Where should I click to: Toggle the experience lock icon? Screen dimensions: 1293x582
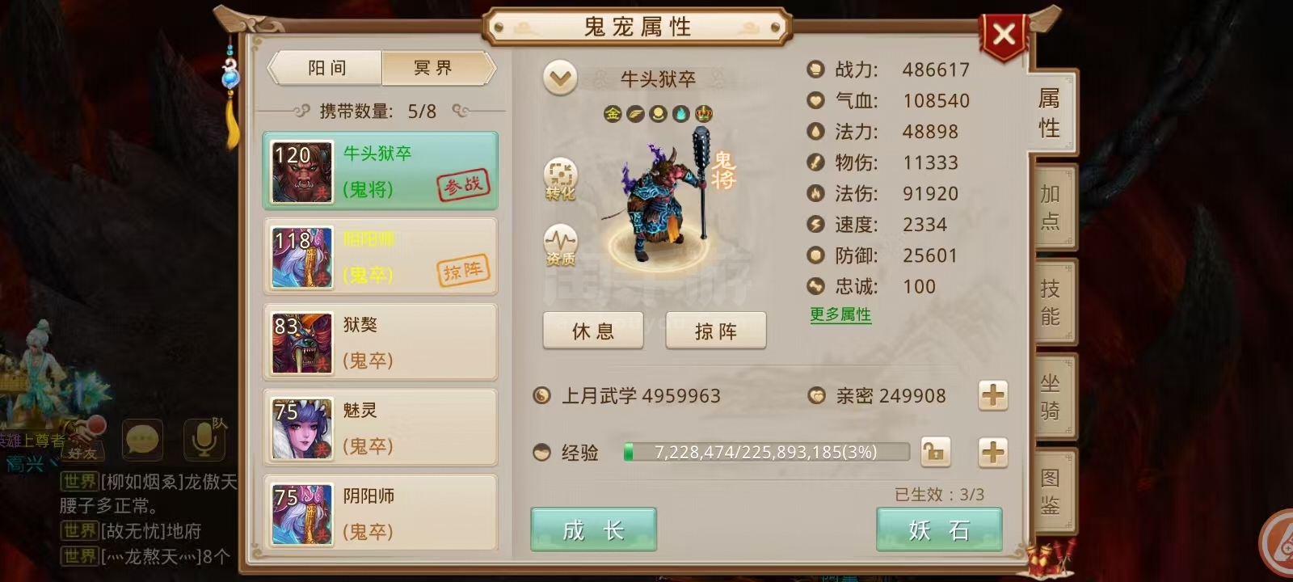tap(935, 452)
